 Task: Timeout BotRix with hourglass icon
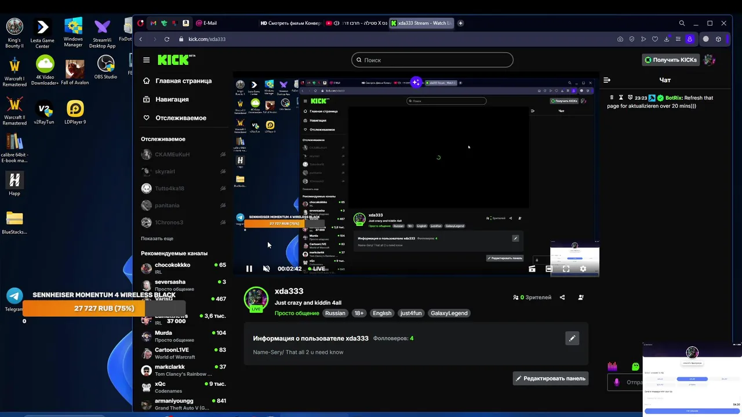coord(621,98)
